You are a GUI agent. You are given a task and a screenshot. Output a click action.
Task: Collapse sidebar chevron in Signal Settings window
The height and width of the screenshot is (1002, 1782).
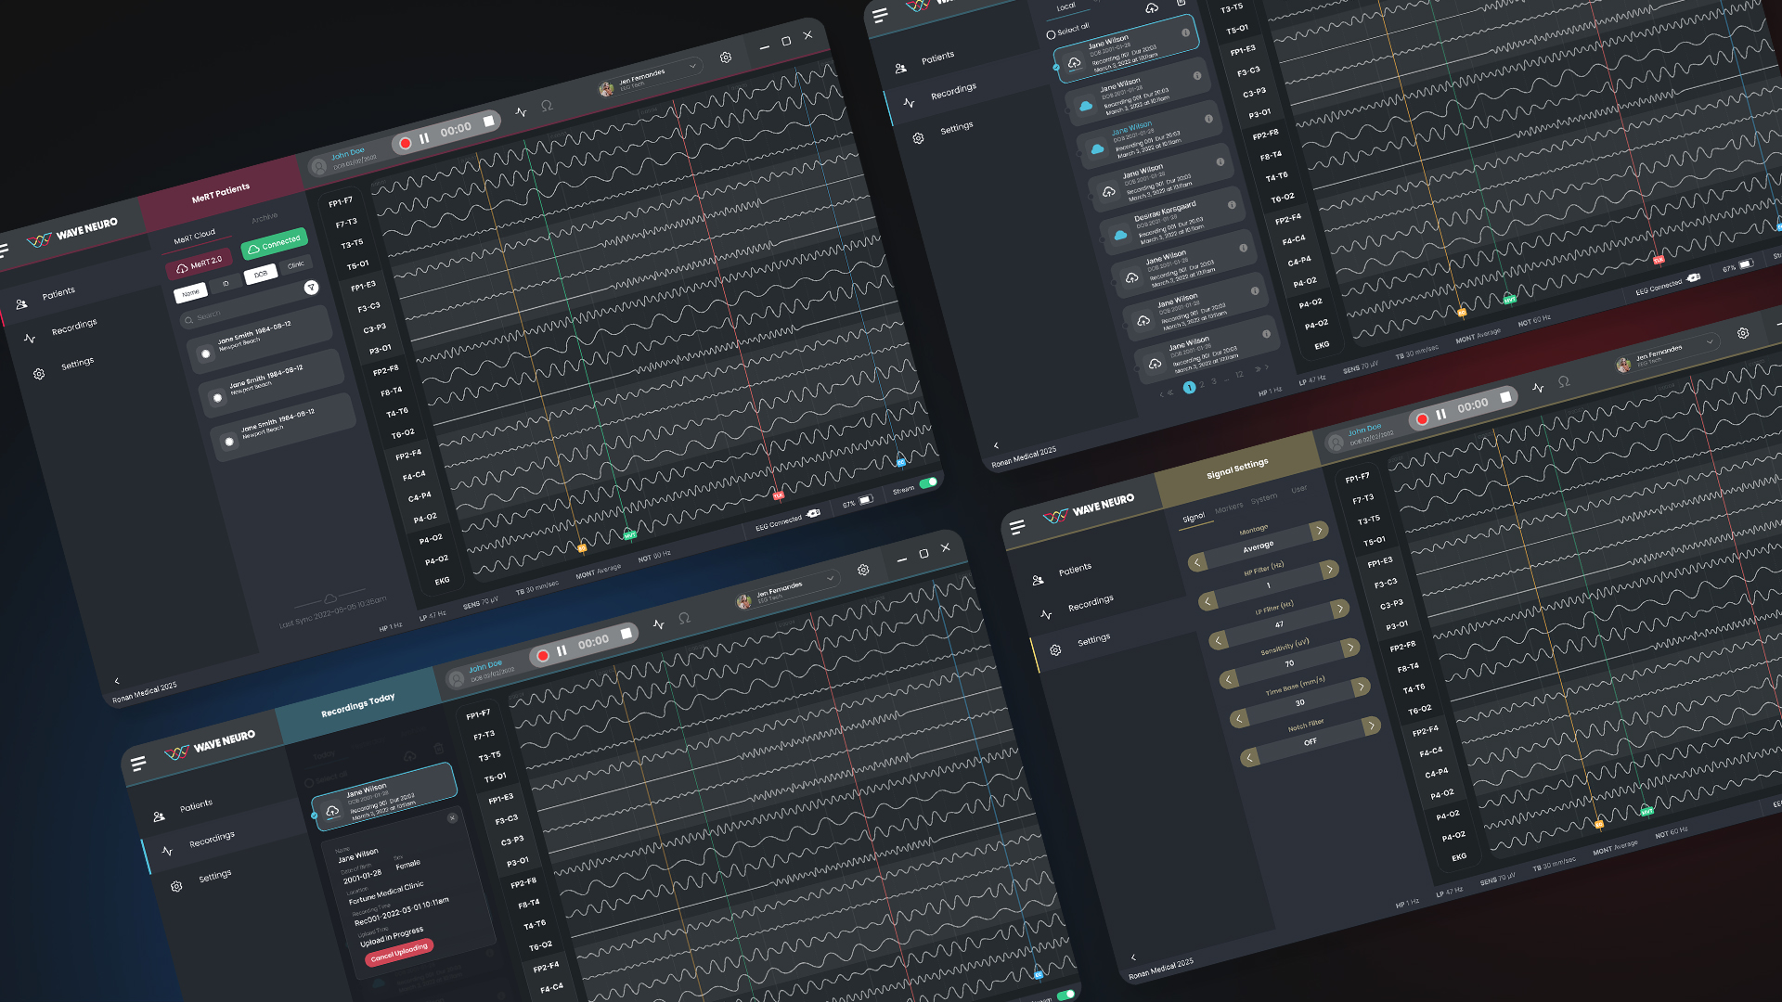[x=1133, y=957]
